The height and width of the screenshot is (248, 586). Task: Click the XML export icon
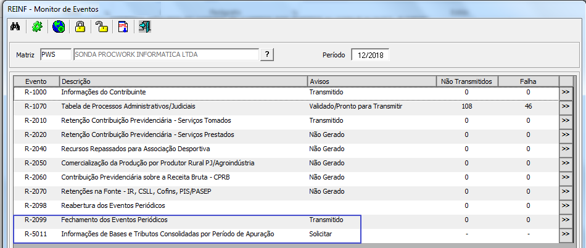[123, 27]
